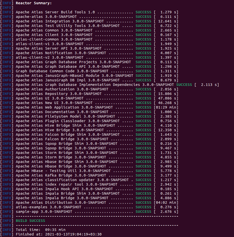234x237 pixels.
Task: Click SUCCESS on Implementation Dependencies row
Action: (x=184, y=85)
